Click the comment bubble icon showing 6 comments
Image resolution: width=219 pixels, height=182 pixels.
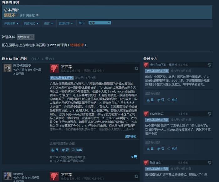pyautogui.click(x=135, y=157)
